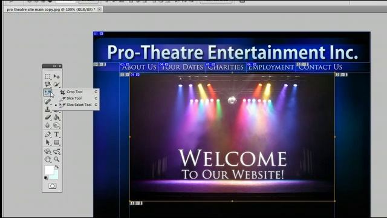Select the 3D Rotate tool
Viewport: 387px width, 218px height.
click(48, 151)
